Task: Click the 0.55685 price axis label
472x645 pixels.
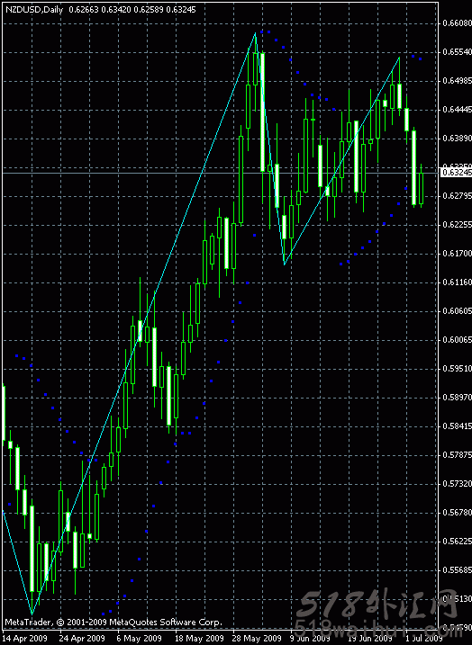Action: pyautogui.click(x=457, y=570)
